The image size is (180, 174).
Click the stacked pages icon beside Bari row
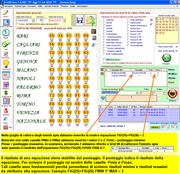[94, 38]
